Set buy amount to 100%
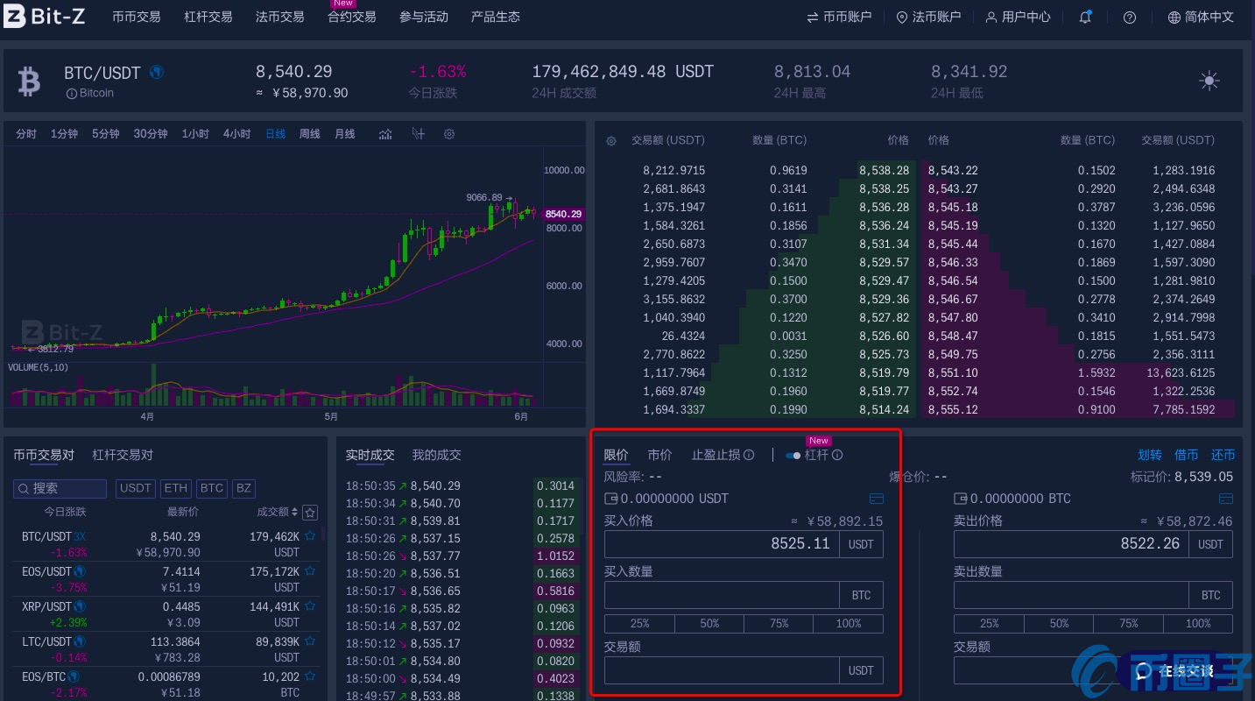The height and width of the screenshot is (701, 1255). 849,624
